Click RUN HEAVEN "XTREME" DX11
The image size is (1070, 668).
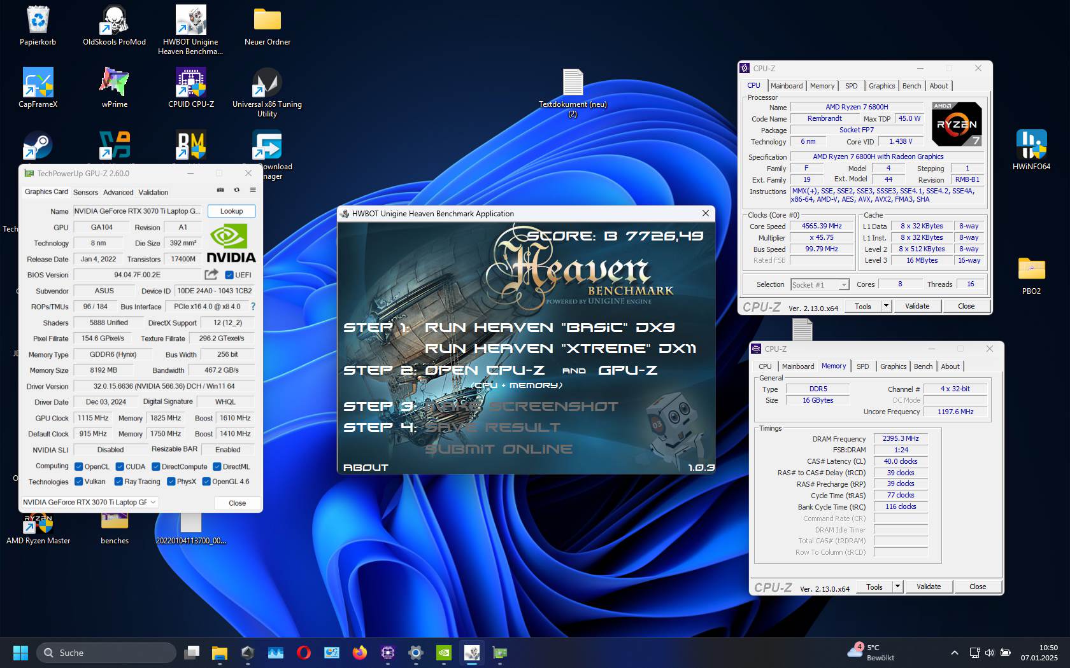[560, 348]
